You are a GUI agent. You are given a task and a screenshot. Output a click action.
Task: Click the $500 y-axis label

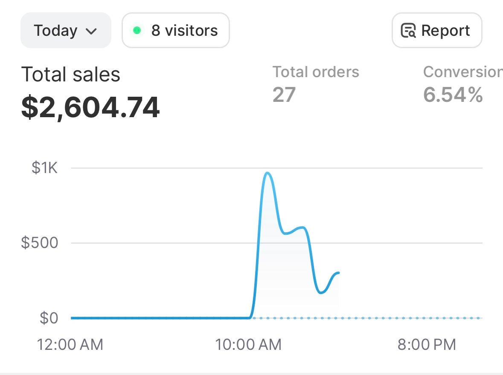[x=39, y=243]
